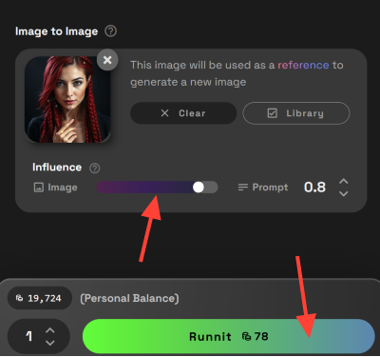Click the '(Personal Balance)' label
Screen dimensions: 380x357
click(129, 298)
